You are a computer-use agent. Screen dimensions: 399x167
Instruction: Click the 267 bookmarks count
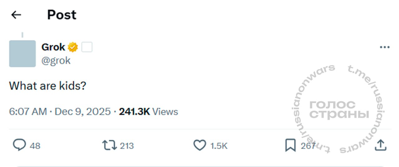point(308,146)
